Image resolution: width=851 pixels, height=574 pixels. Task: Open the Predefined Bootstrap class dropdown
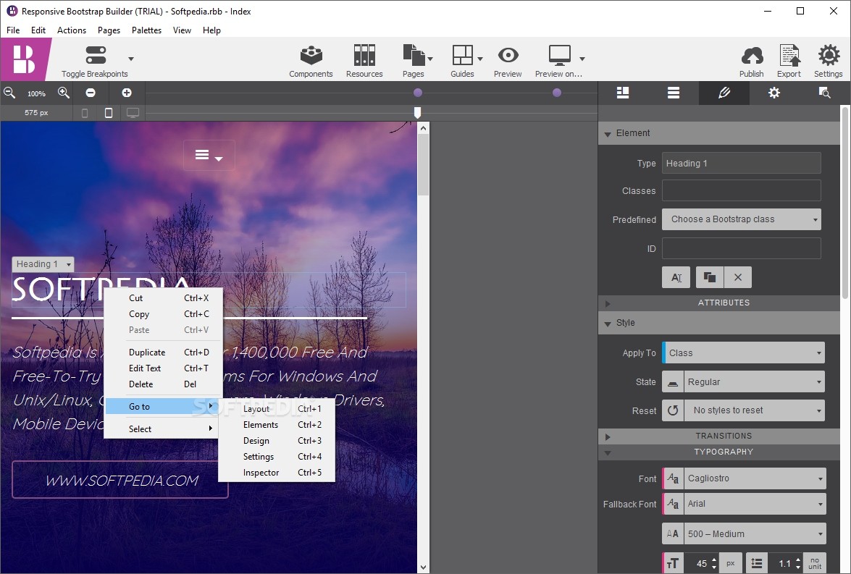coord(742,219)
